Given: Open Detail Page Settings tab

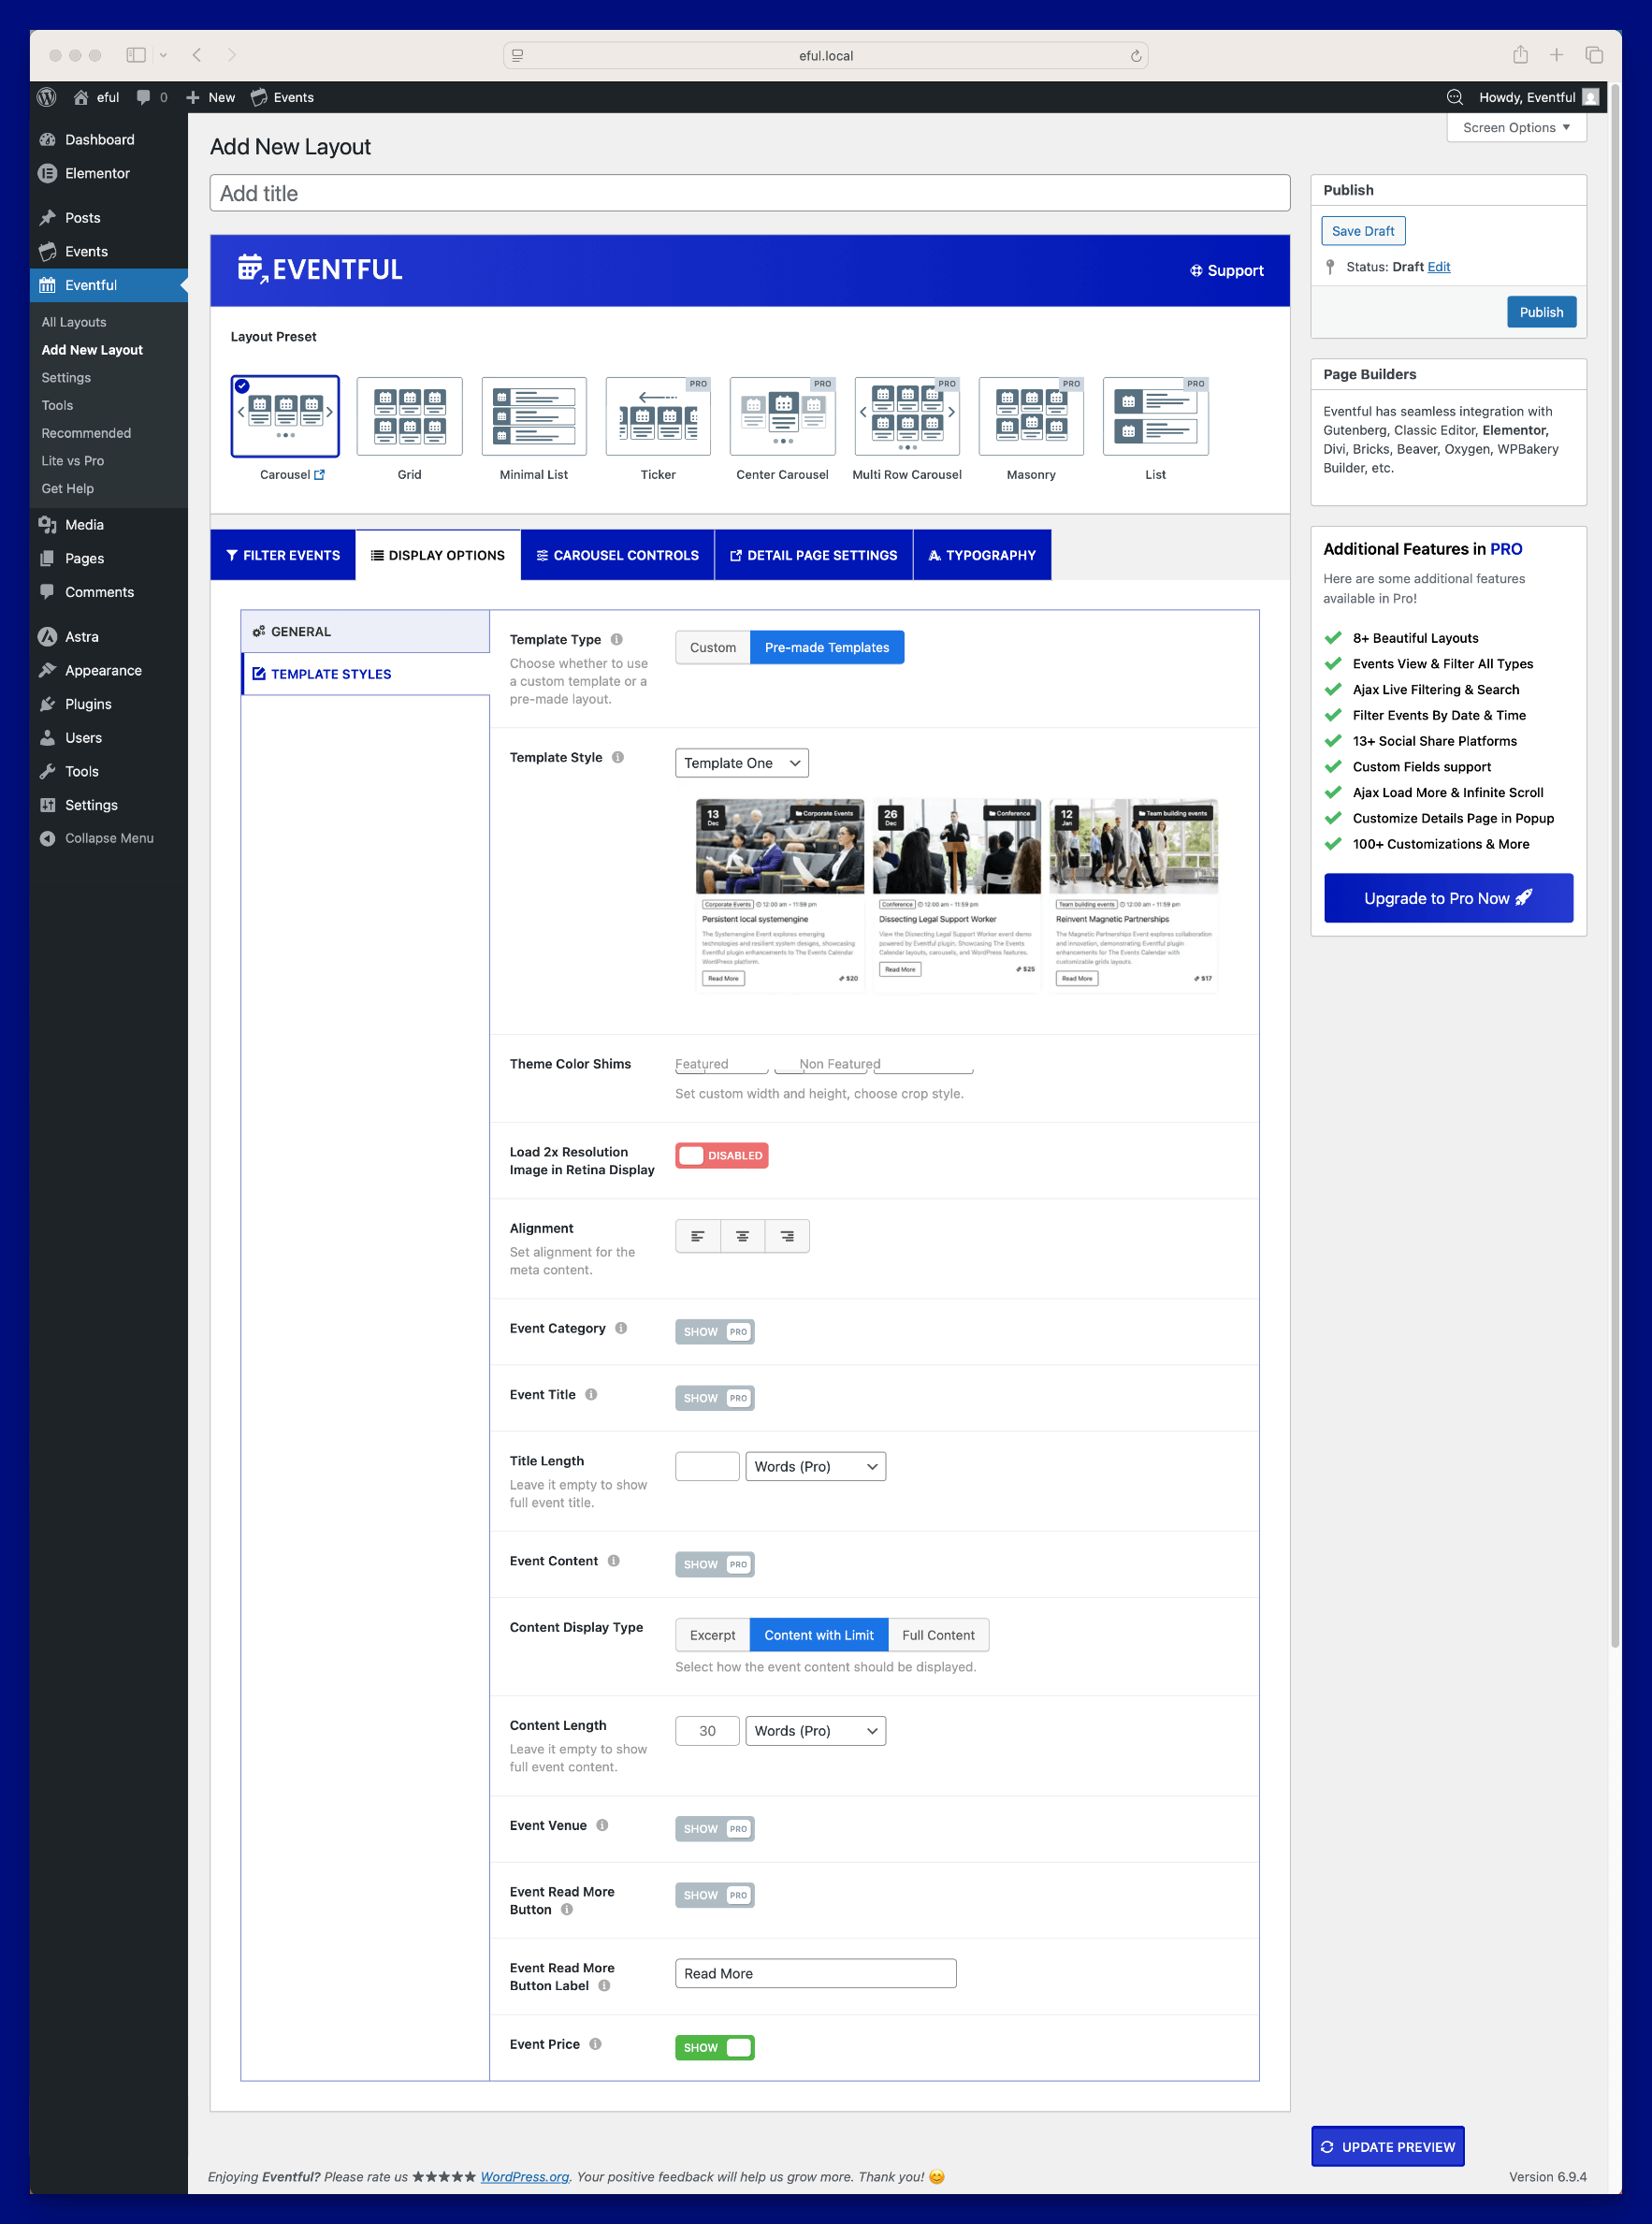Looking at the screenshot, I should [x=814, y=555].
